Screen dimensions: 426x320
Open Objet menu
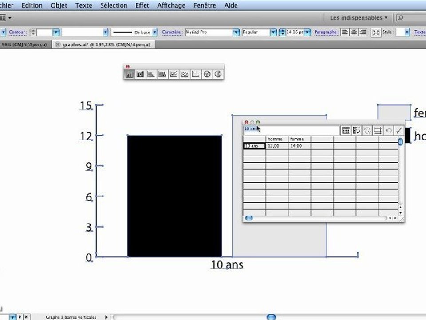[x=59, y=5]
